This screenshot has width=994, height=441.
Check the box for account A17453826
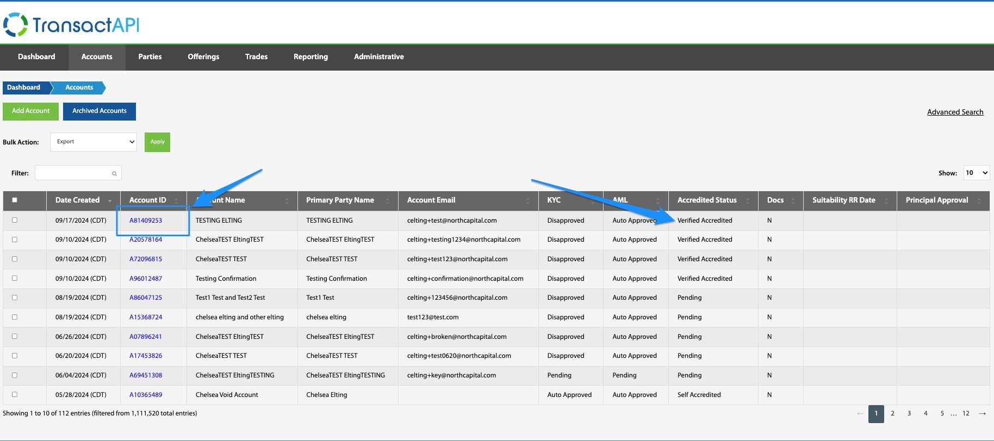point(15,356)
